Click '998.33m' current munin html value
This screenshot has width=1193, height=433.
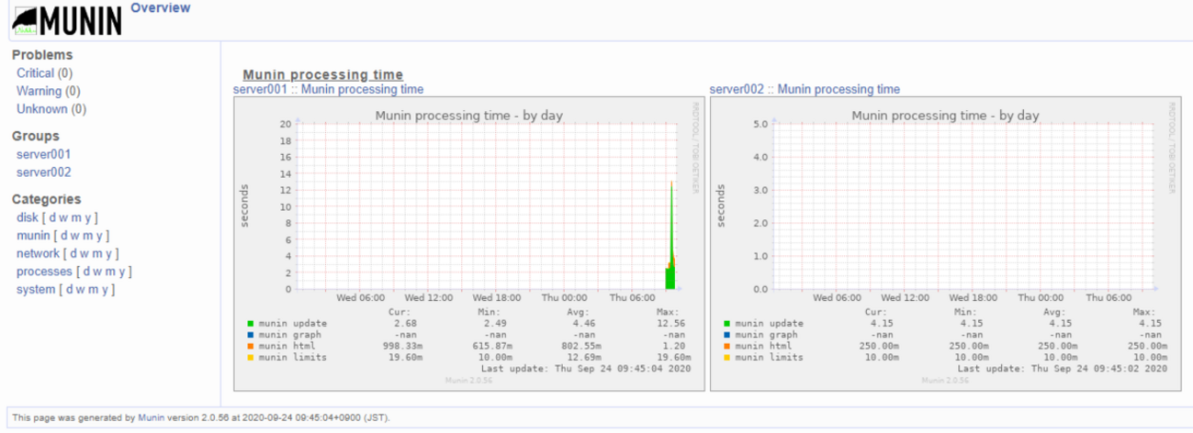[x=401, y=346]
